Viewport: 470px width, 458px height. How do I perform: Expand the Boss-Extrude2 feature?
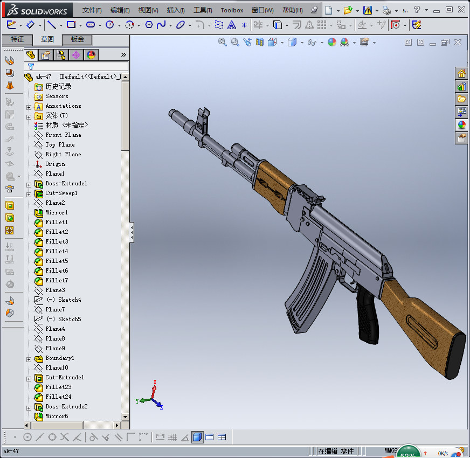pos(29,408)
